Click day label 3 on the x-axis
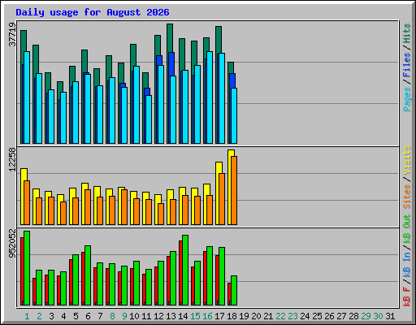The image size is (416, 325). [51, 316]
